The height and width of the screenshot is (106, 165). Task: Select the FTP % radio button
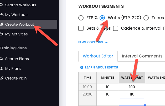pos(81,18)
